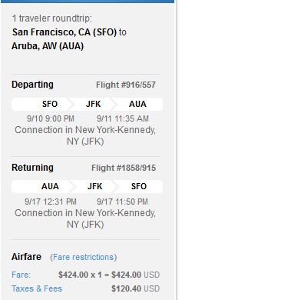Click the Flight #916/557 label
This screenshot has width=291, height=300.
tap(126, 85)
